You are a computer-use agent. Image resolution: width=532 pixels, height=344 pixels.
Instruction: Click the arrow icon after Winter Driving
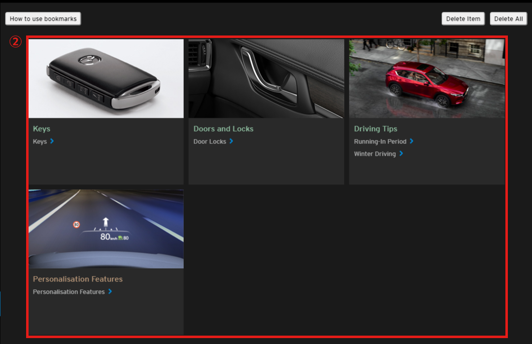click(401, 154)
